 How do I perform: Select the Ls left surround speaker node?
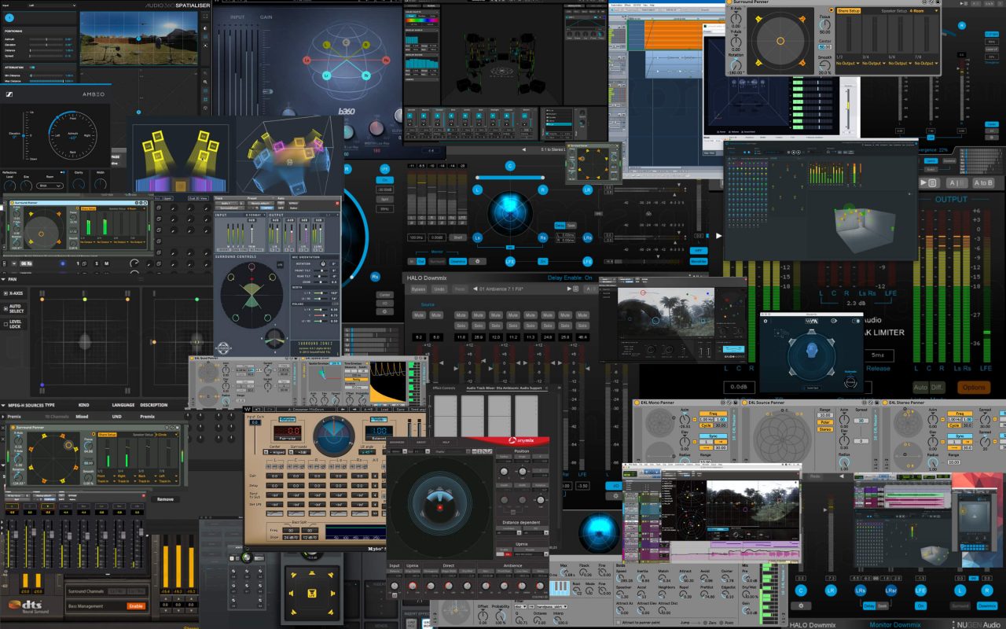coord(477,237)
